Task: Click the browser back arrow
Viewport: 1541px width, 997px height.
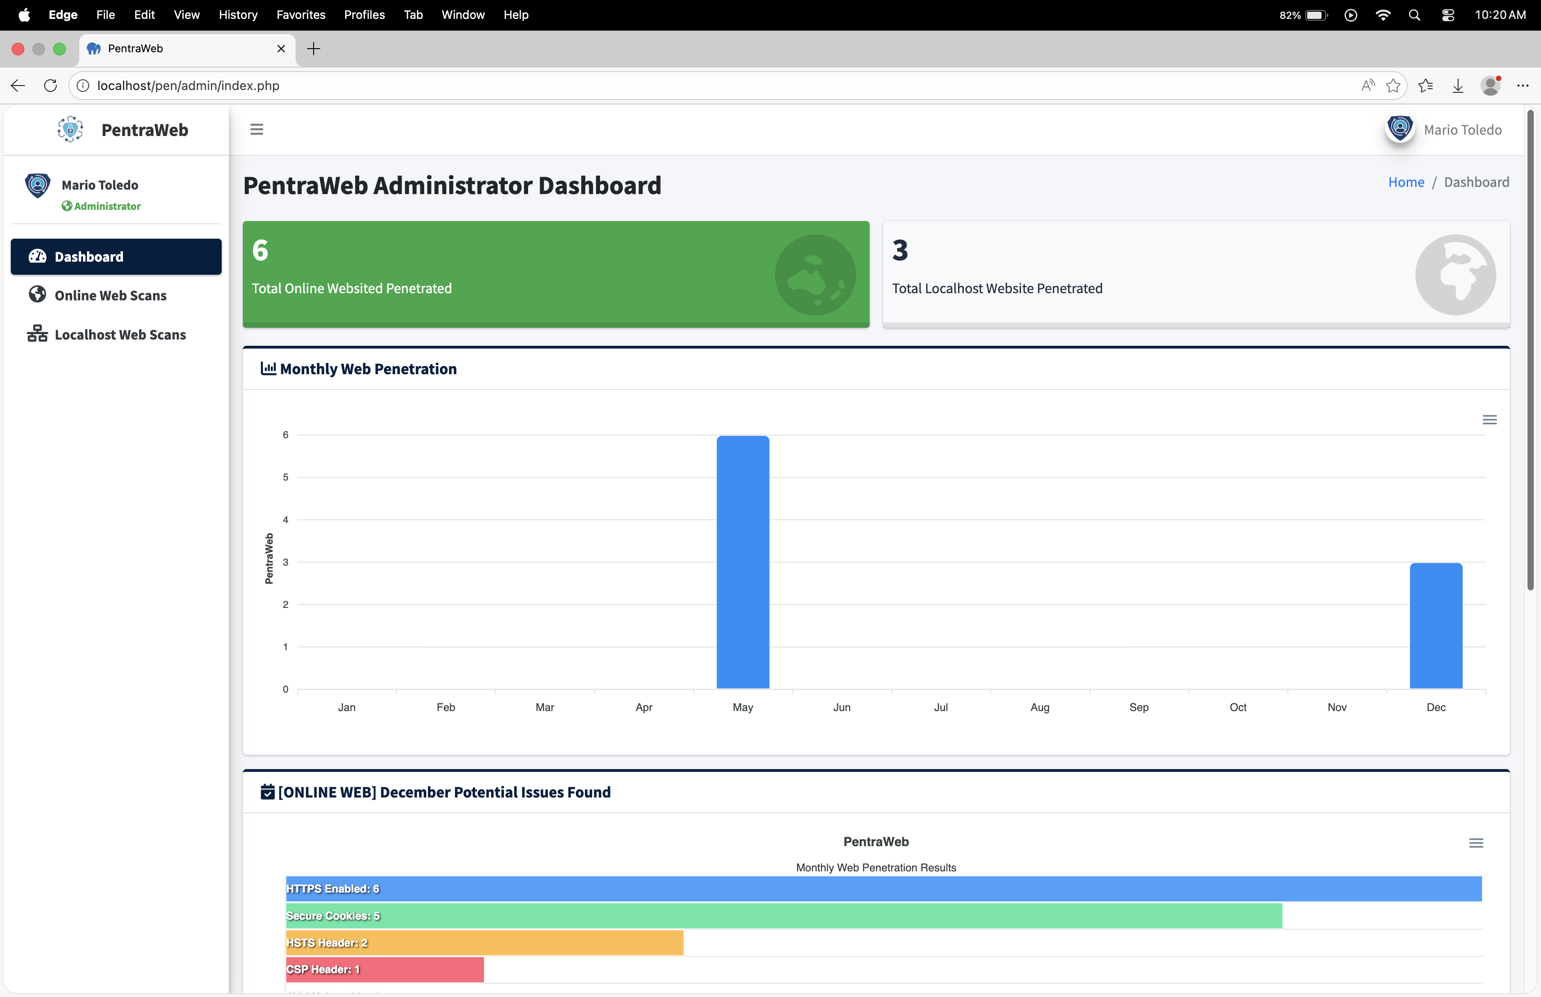Action: 18,86
